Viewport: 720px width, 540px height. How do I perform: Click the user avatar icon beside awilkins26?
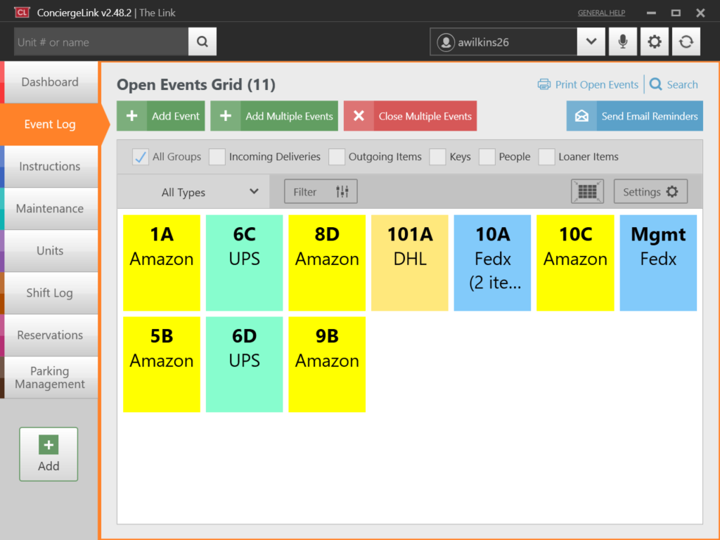(445, 42)
